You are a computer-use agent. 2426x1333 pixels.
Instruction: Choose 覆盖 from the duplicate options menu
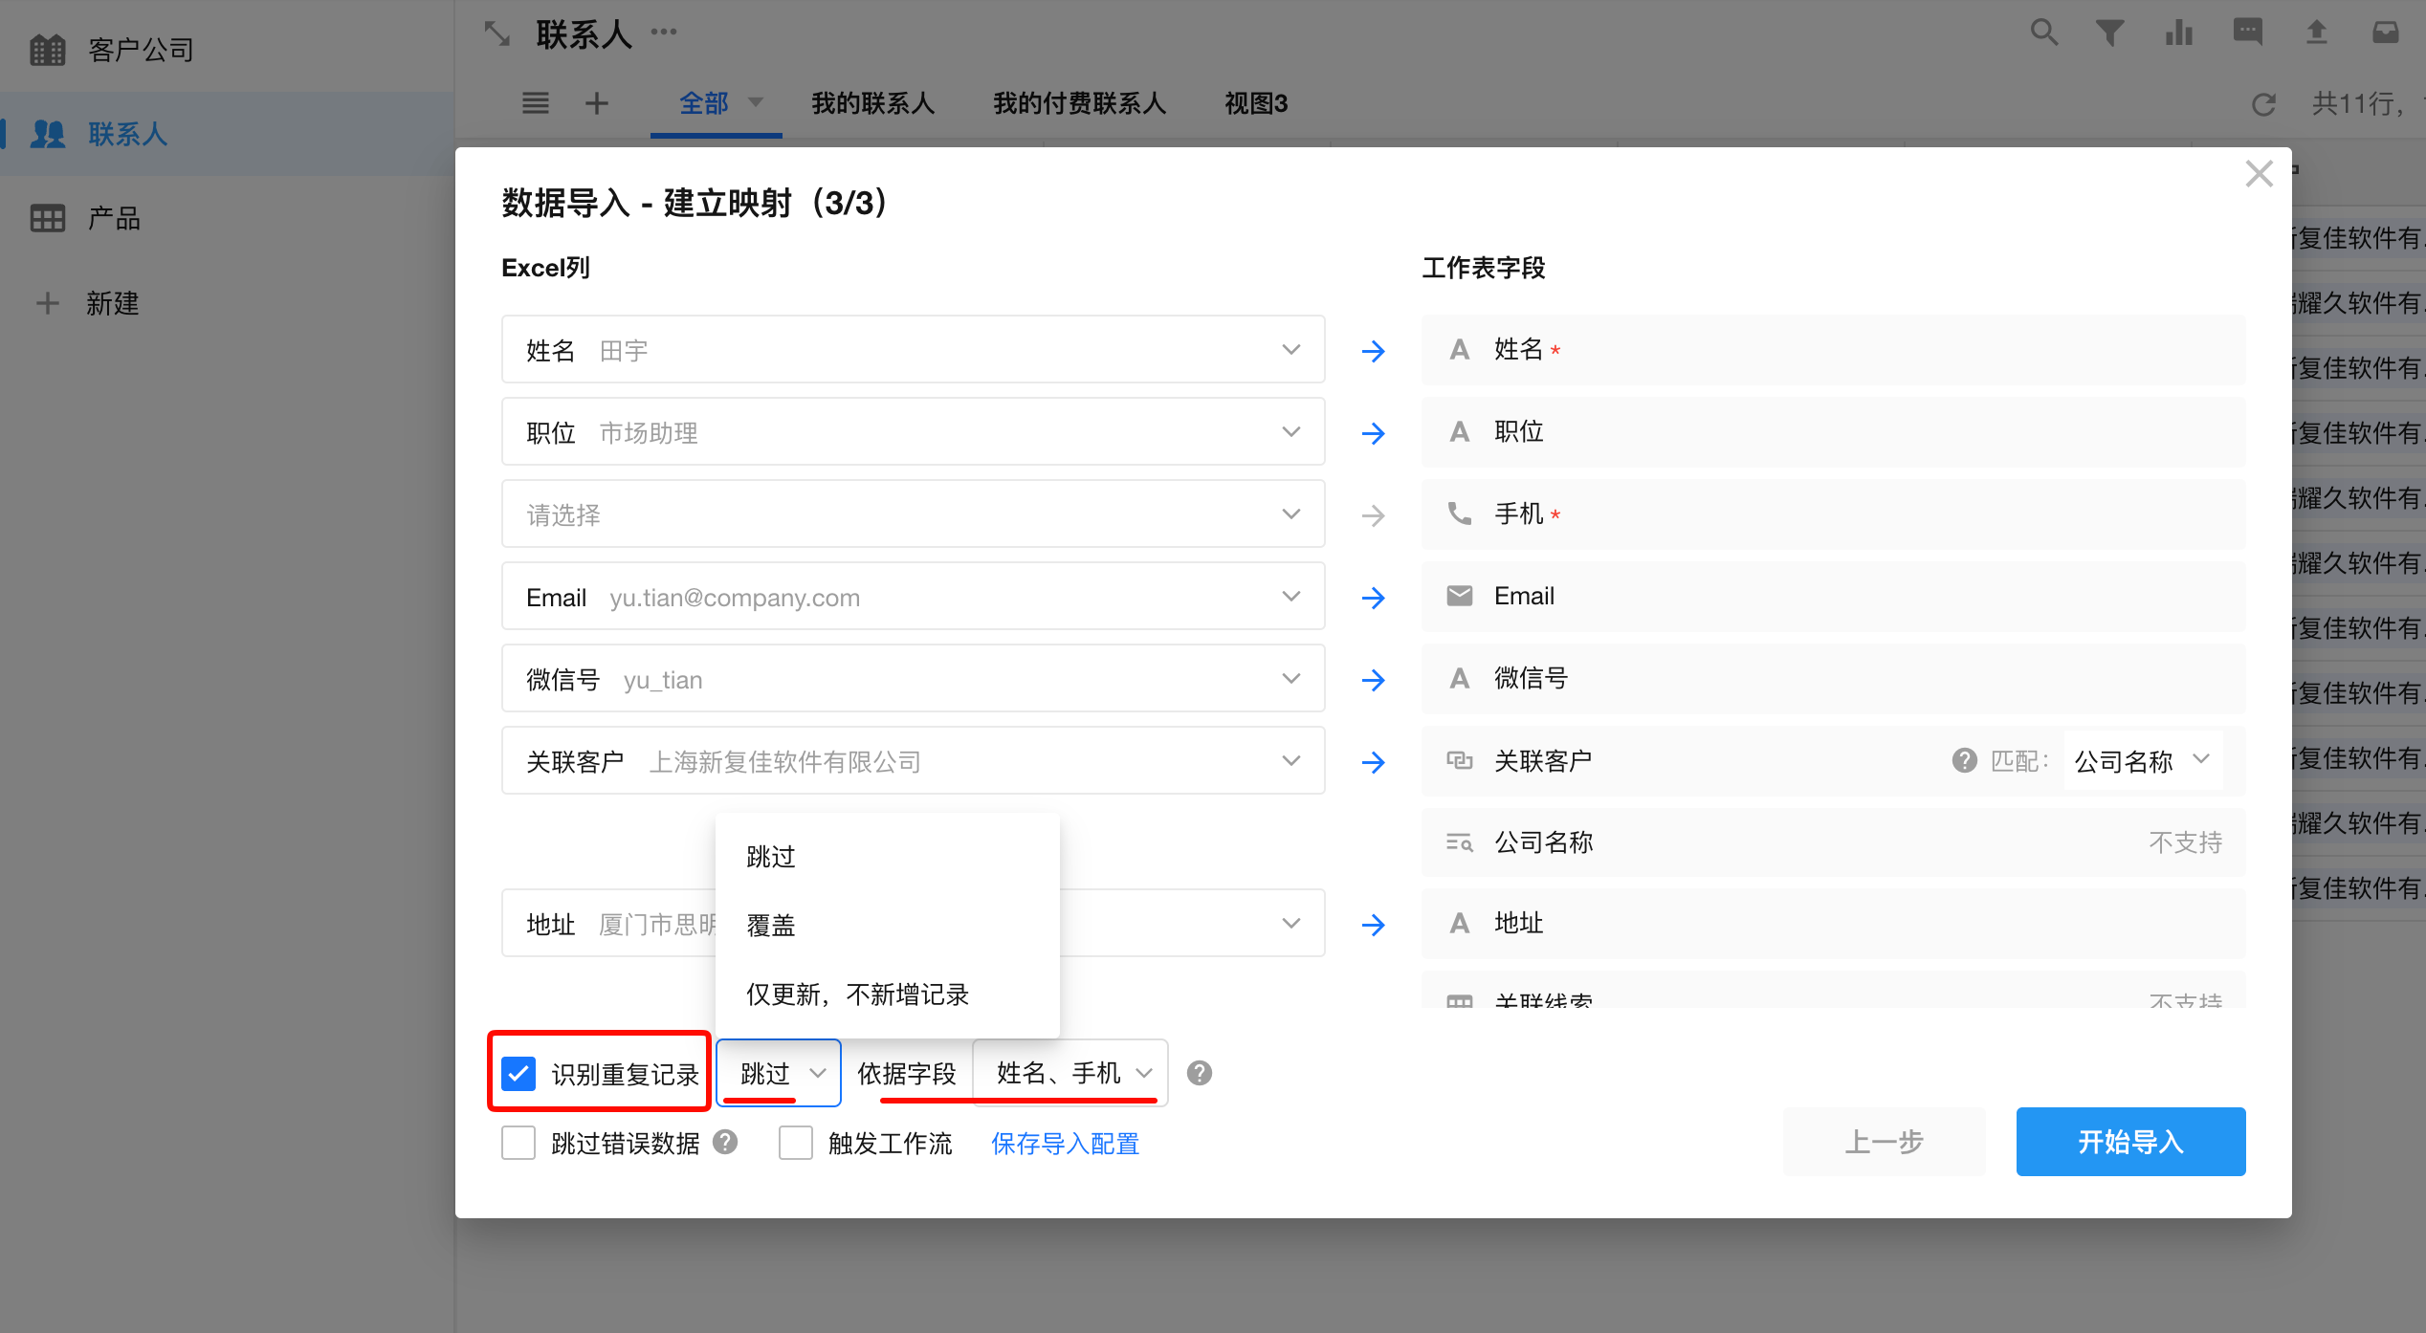771,926
